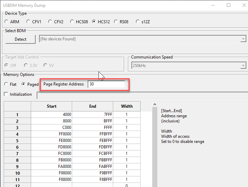Select the HCS08 device type
248x187 pixels.
(x=79, y=22)
